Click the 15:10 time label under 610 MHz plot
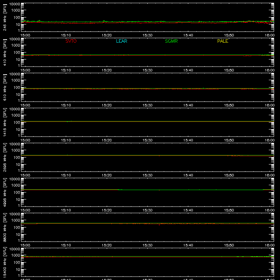 66,105
